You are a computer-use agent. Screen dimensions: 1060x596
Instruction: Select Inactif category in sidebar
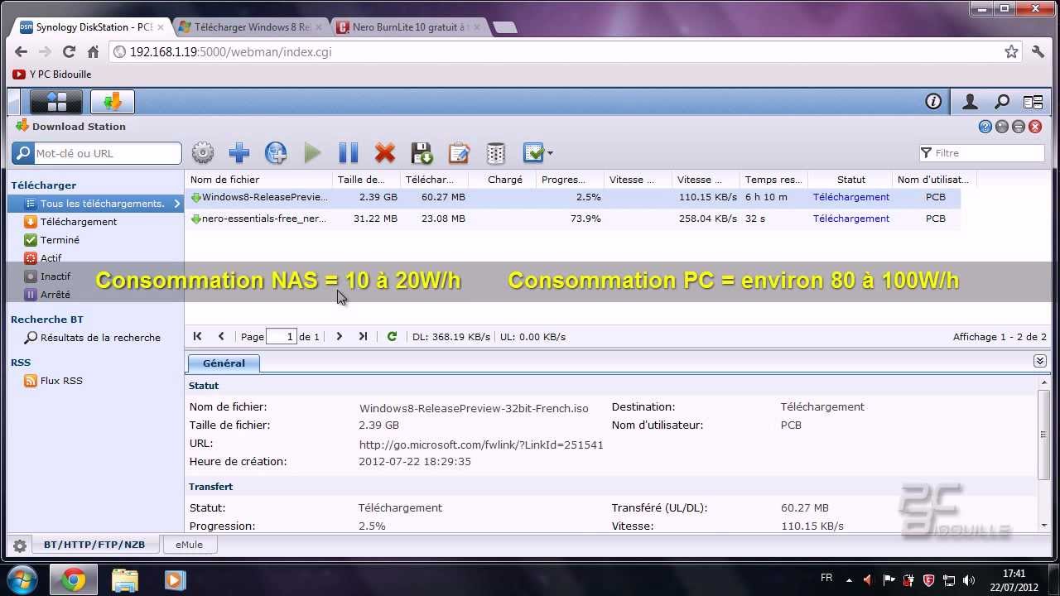click(x=55, y=276)
